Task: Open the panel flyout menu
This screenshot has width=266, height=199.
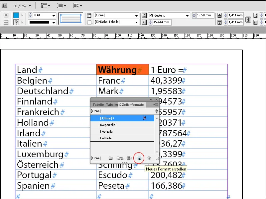Action: (155, 104)
